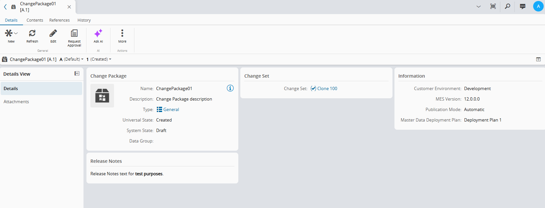Click the Change Package description text
The height and width of the screenshot is (208, 545).
pos(184,99)
